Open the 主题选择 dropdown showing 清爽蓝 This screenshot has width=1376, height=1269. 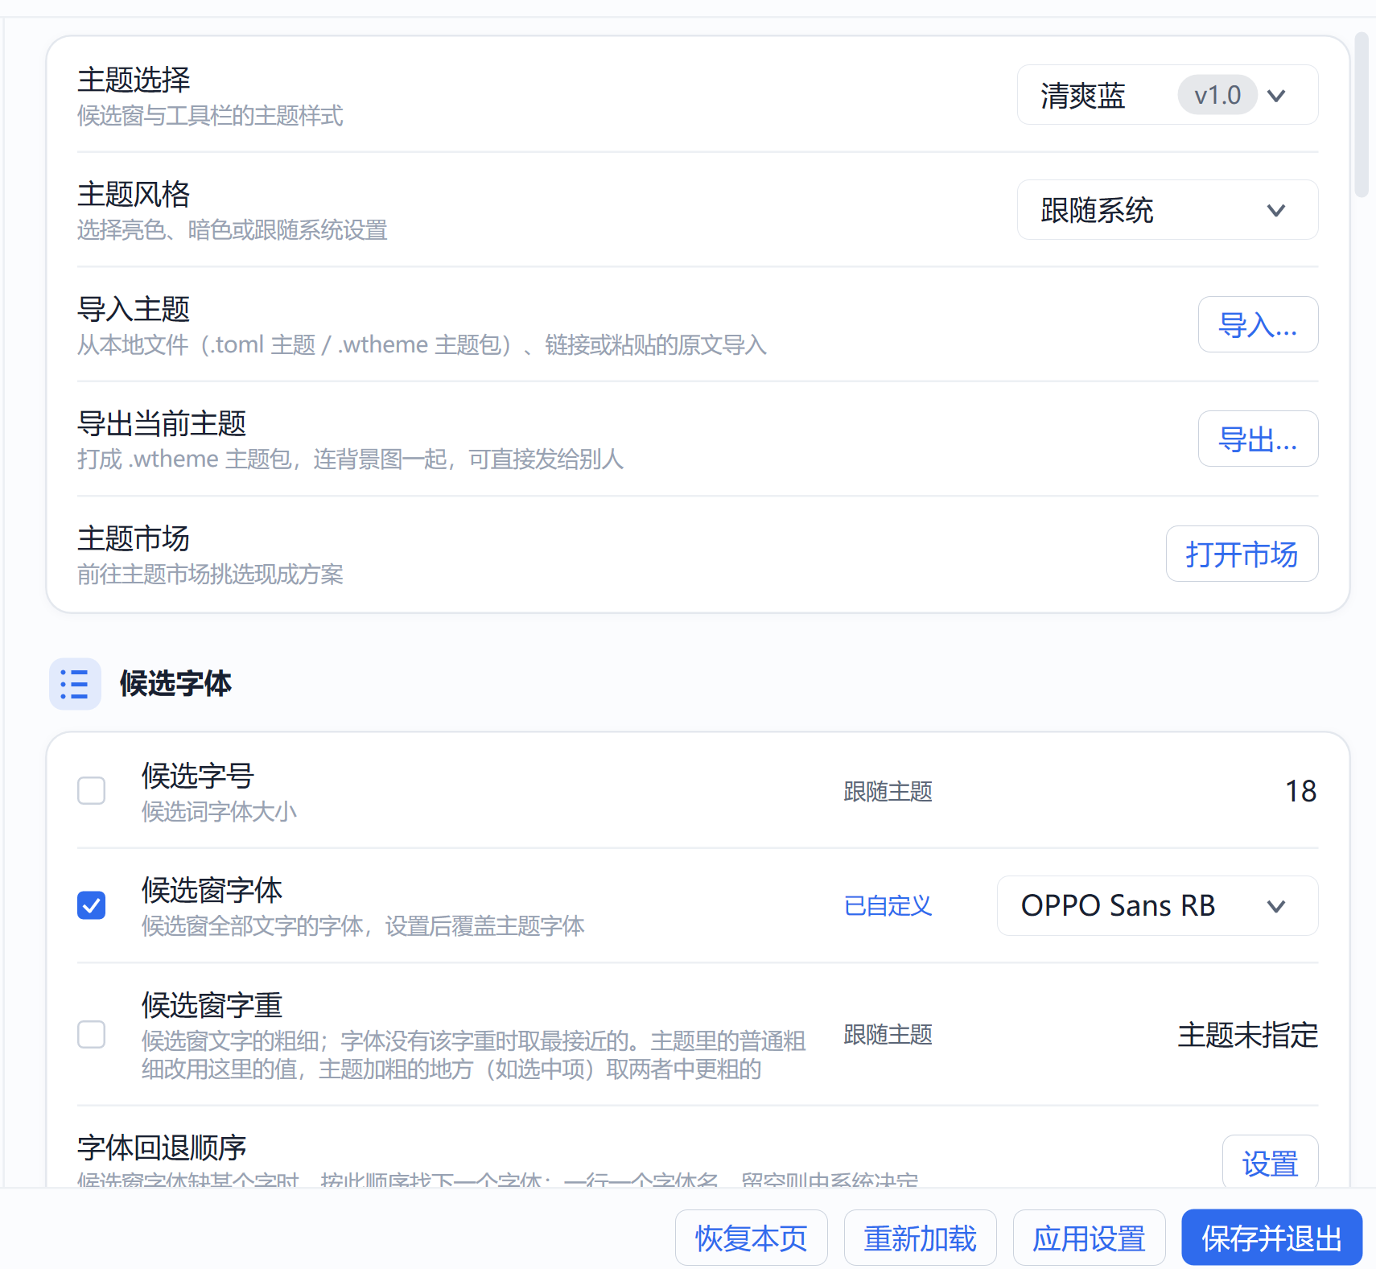[1168, 95]
